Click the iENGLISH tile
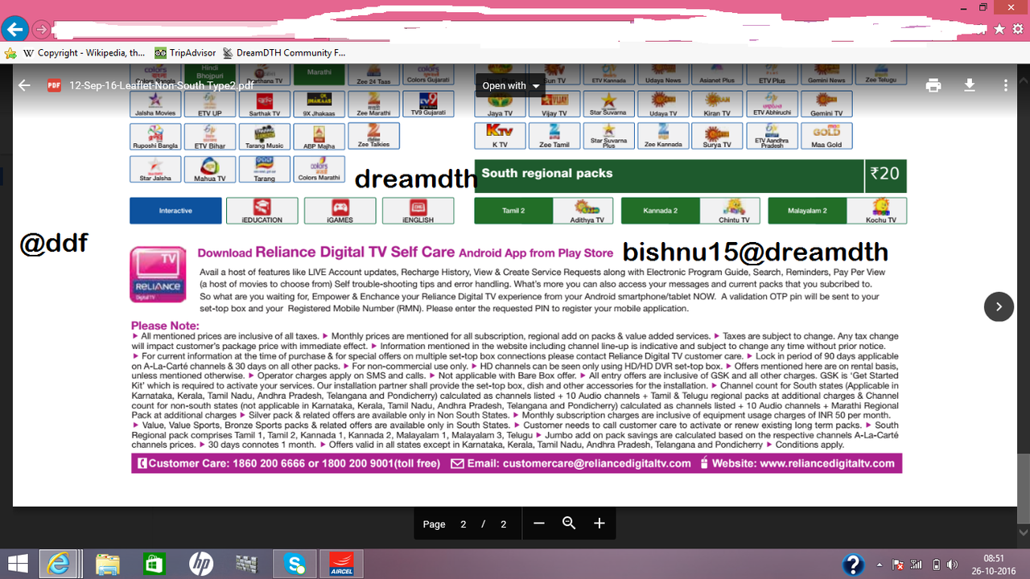 click(418, 211)
